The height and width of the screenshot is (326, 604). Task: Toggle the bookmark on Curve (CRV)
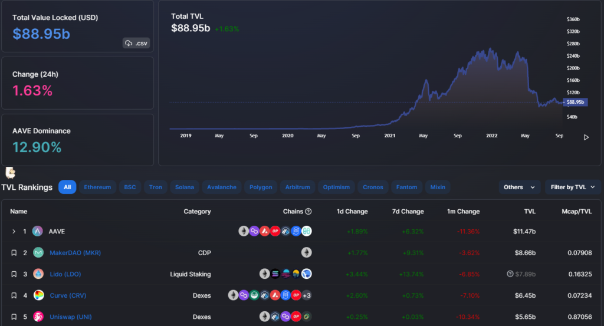[x=14, y=295]
